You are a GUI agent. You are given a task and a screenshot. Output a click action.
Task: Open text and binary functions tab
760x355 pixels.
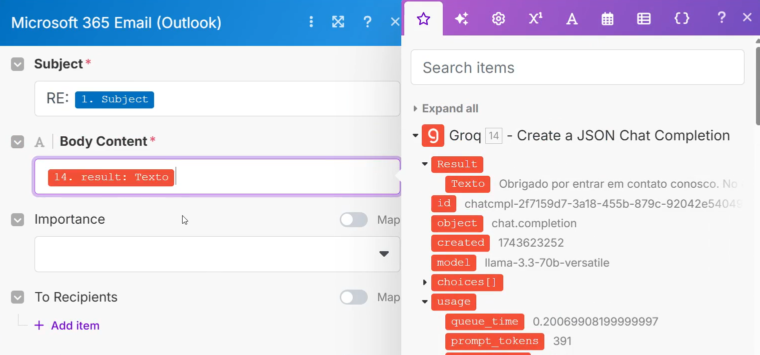pos(572,19)
